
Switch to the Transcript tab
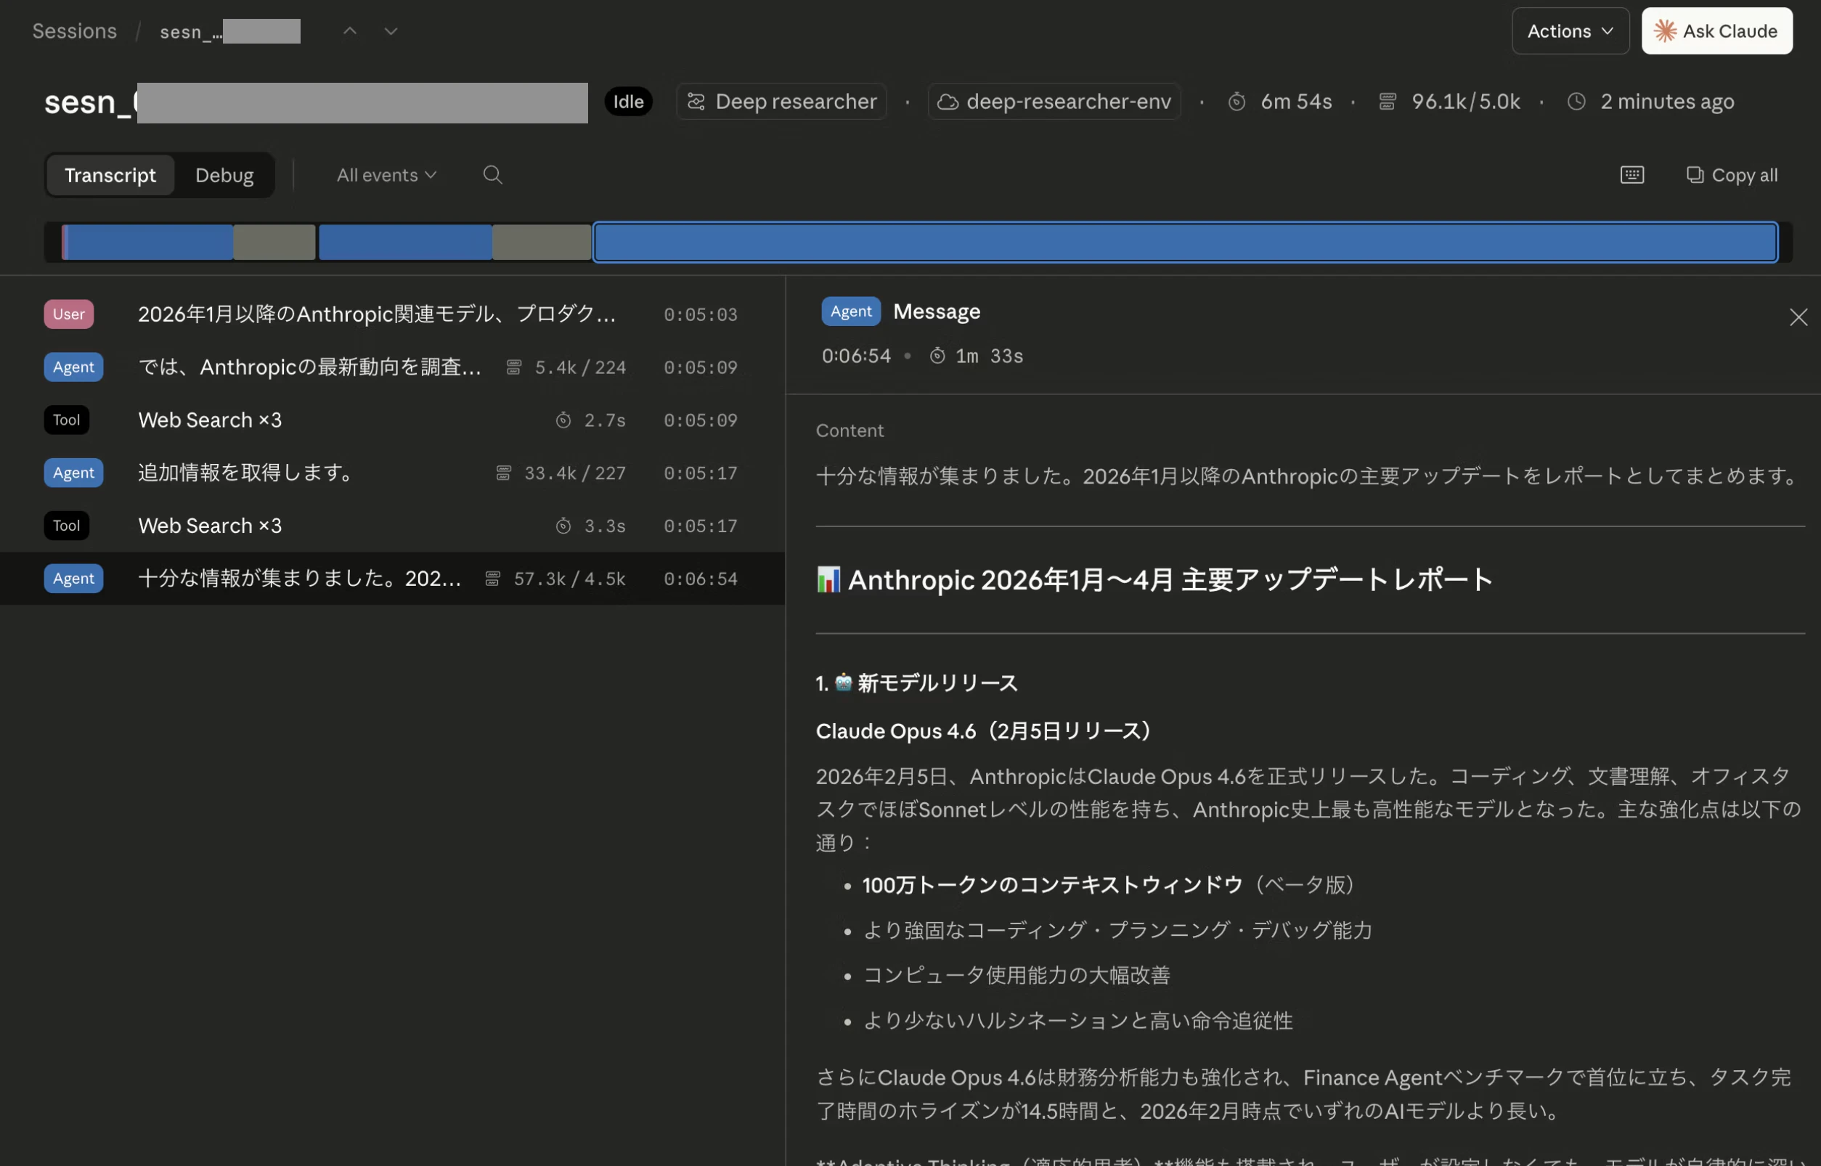(110, 175)
